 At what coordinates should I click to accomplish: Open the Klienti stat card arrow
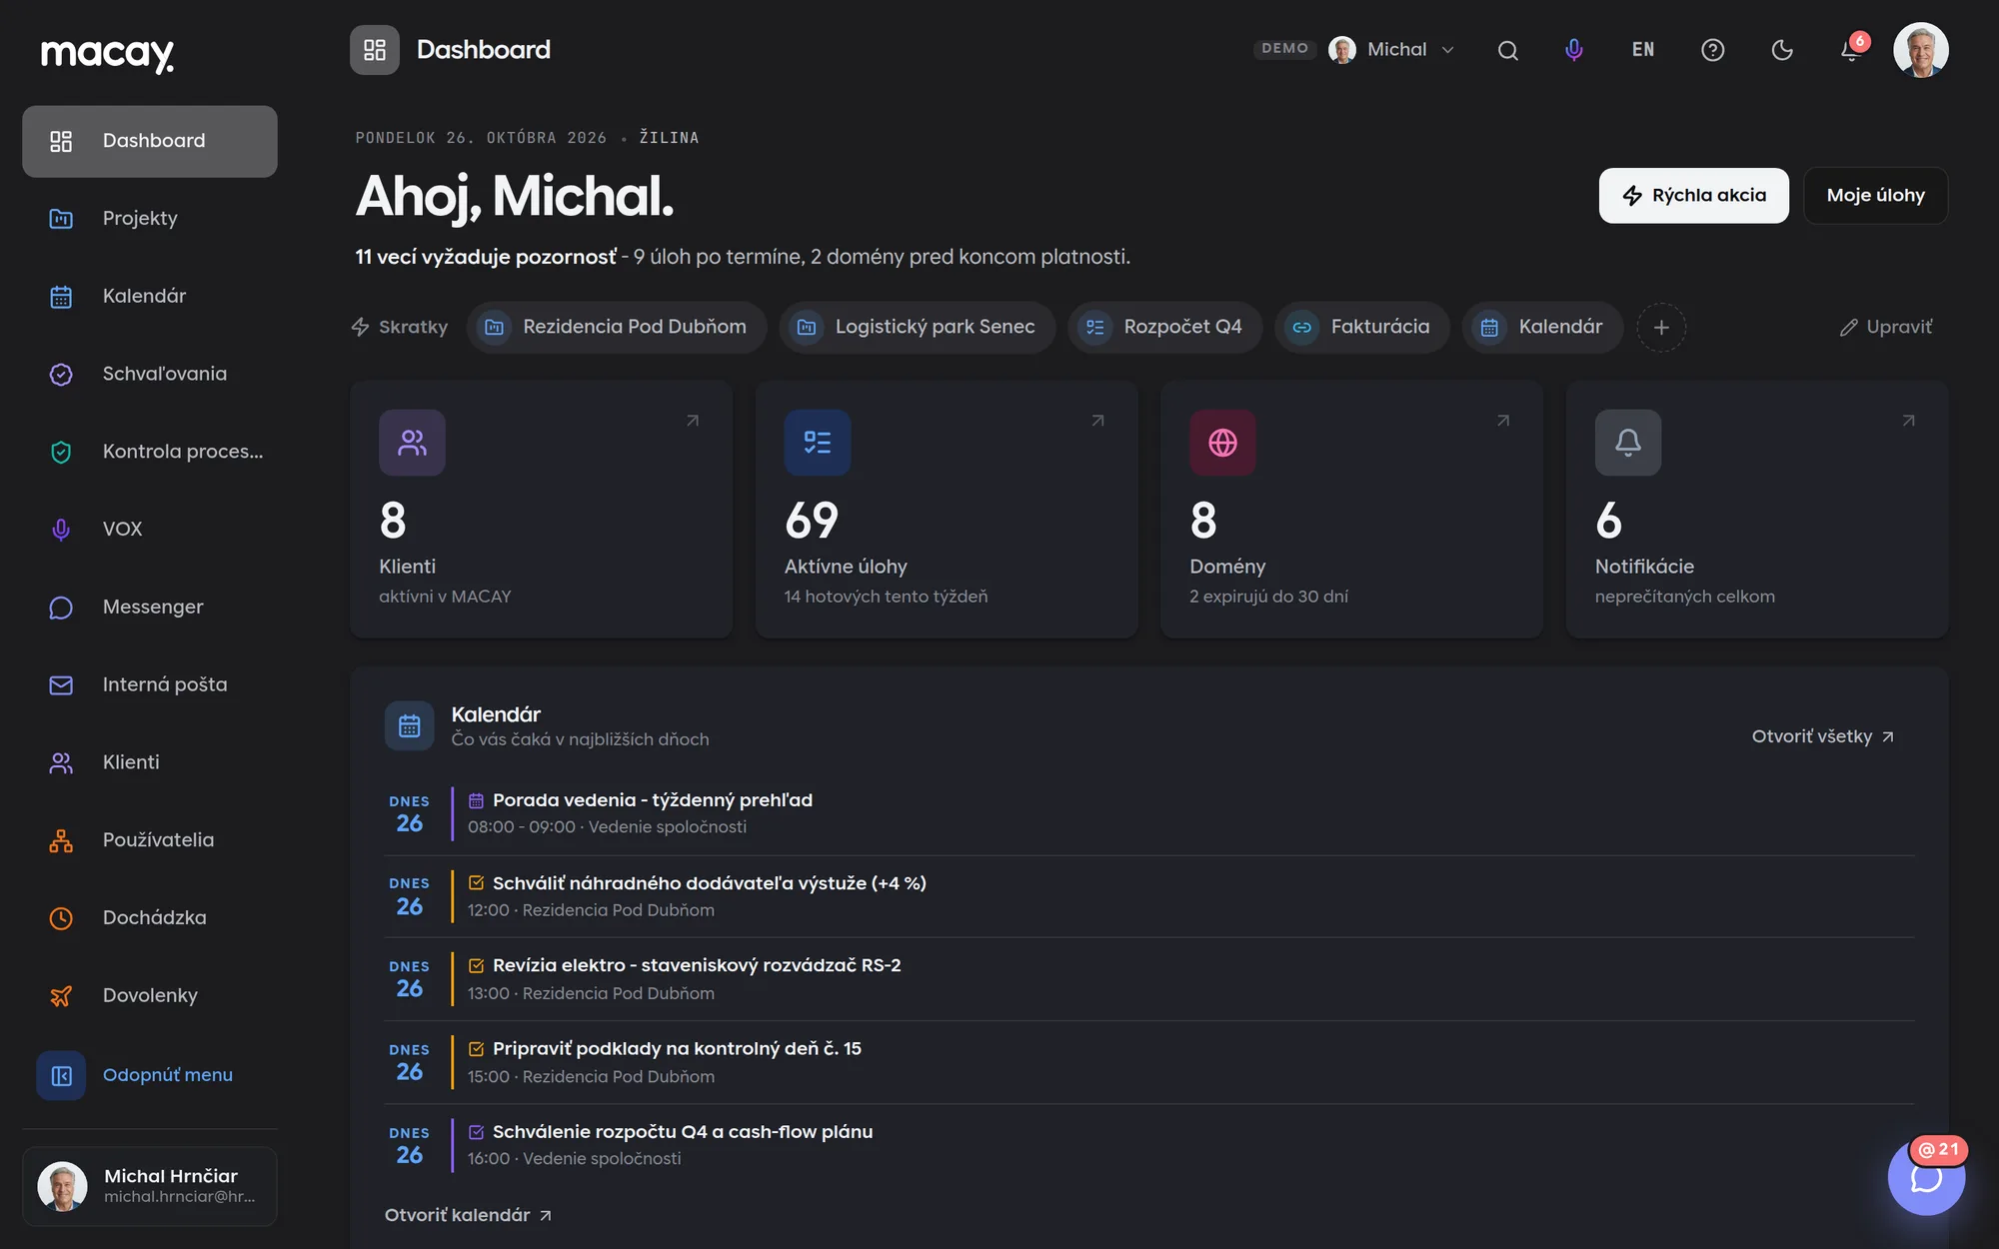(x=693, y=421)
